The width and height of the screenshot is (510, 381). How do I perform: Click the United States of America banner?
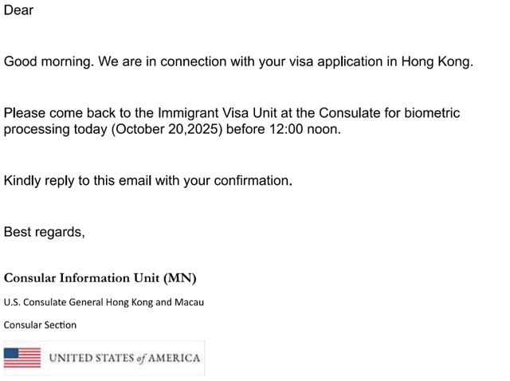(x=104, y=358)
